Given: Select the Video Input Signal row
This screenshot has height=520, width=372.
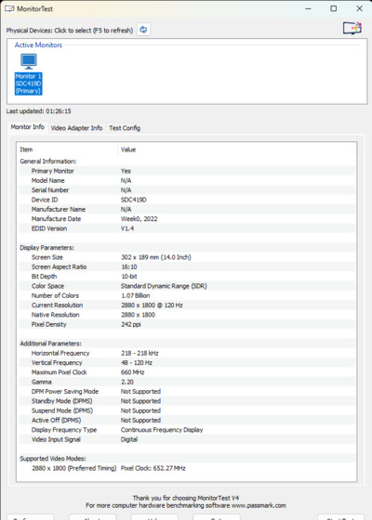Looking at the screenshot, I should [187, 440].
